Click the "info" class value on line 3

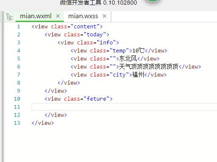(x=106, y=43)
